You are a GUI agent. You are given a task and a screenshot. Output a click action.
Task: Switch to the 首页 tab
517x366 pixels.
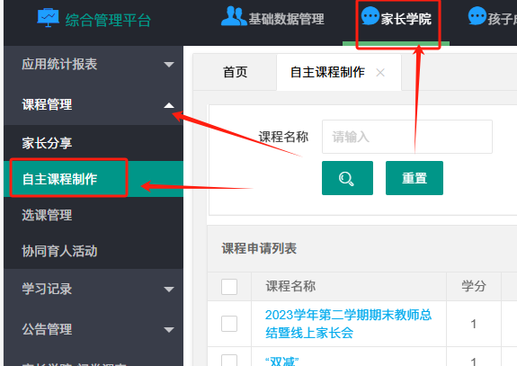point(235,72)
